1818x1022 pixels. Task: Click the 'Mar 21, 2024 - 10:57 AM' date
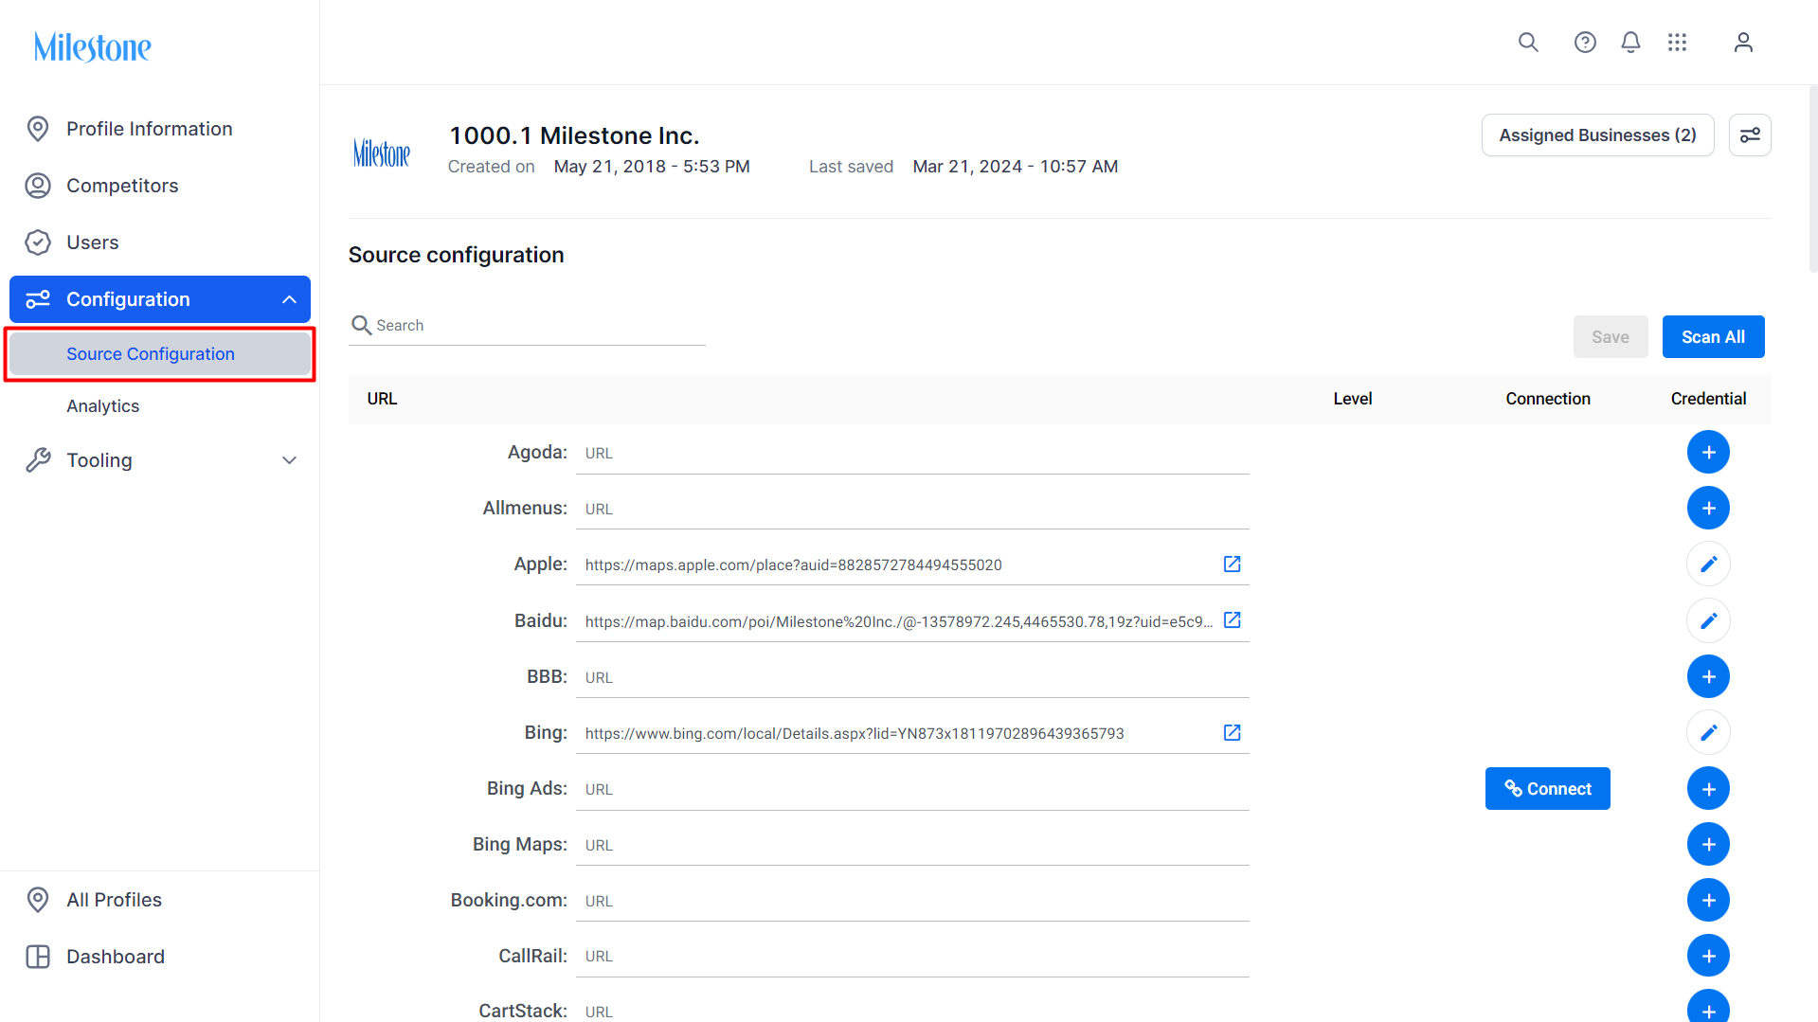coord(1016,167)
